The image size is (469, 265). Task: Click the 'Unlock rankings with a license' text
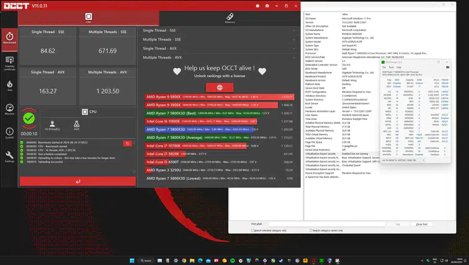(220, 76)
